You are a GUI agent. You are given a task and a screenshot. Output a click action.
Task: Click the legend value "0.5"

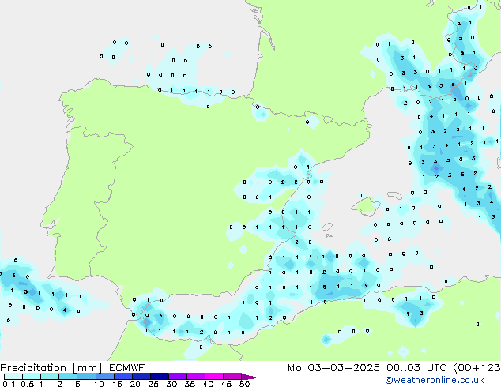pyautogui.click(x=28, y=384)
